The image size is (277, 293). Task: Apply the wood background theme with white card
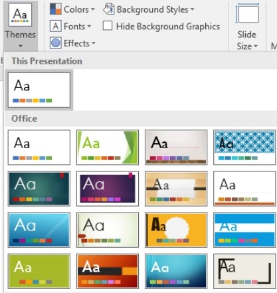click(176, 189)
